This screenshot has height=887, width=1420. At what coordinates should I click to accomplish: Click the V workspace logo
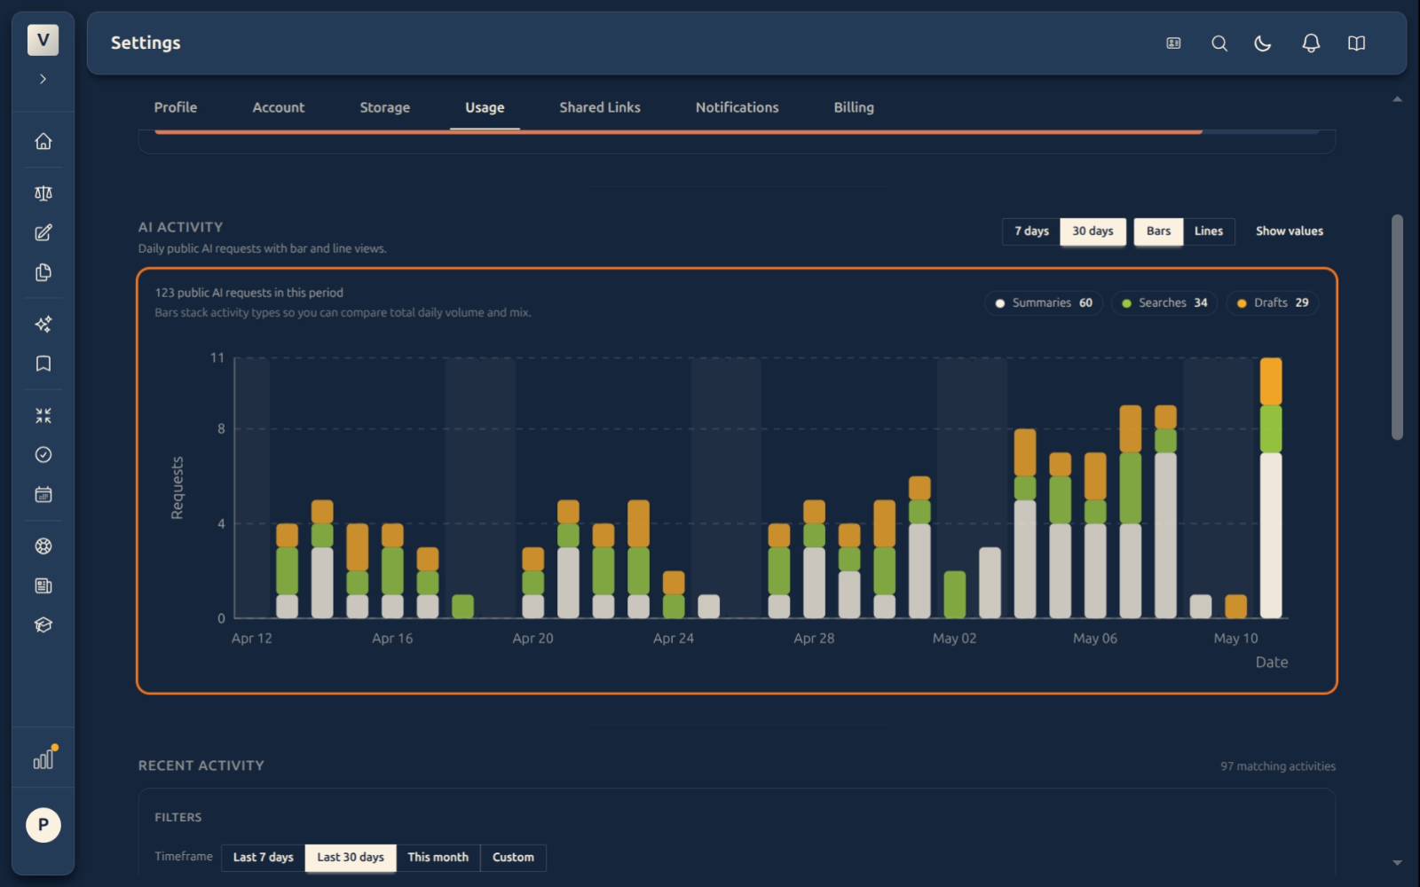point(43,40)
